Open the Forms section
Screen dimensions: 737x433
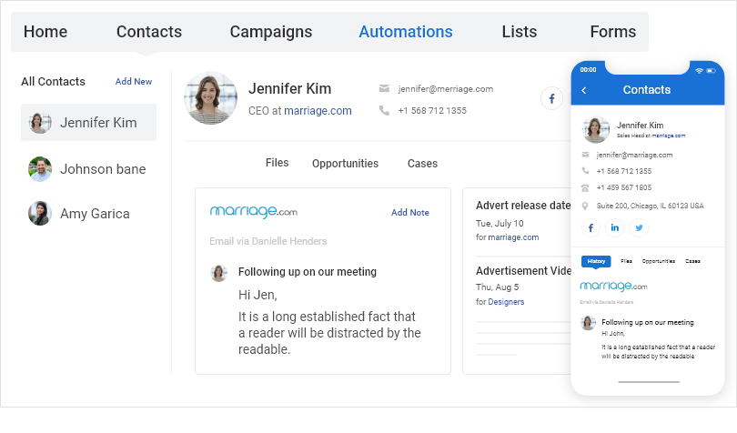pos(613,32)
